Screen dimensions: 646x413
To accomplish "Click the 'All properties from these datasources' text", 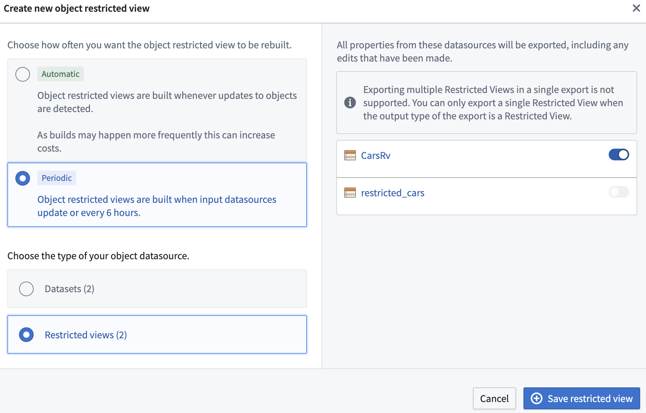I will 482,51.
